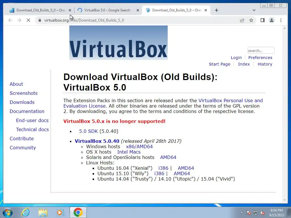Open Community in the sidebar
291x218 pixels.
coord(23,148)
